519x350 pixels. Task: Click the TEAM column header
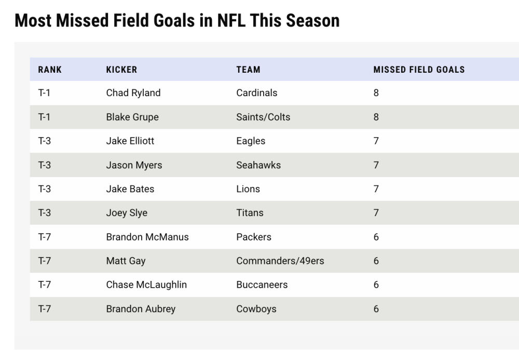coord(248,70)
